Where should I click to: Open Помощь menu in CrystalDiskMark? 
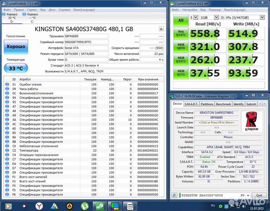(215, 10)
